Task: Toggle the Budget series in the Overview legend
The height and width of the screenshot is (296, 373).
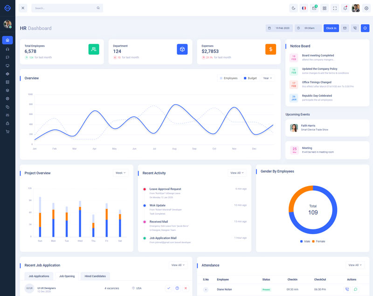Action: pyautogui.click(x=250, y=78)
